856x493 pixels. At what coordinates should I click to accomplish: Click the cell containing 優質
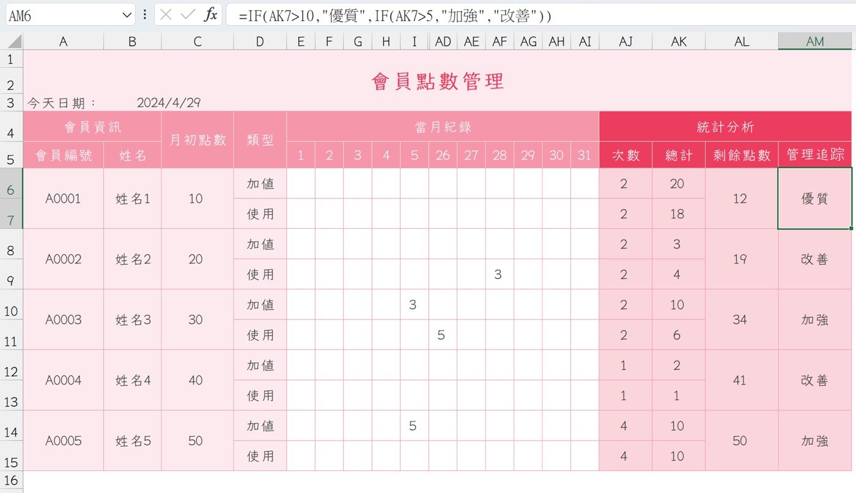815,199
